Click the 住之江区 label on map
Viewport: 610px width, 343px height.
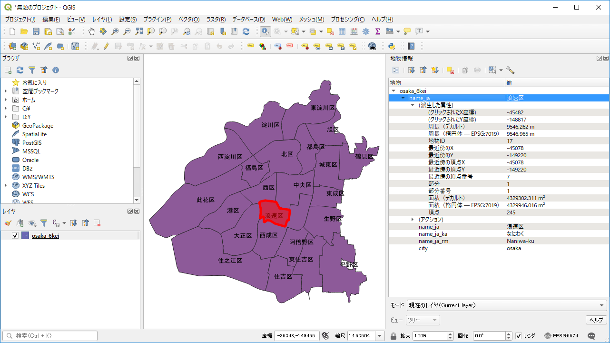(x=230, y=261)
